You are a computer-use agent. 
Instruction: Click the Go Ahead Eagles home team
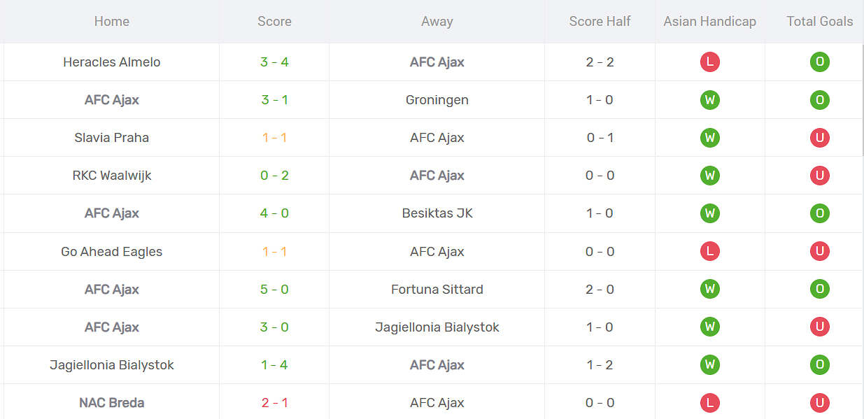[112, 251]
